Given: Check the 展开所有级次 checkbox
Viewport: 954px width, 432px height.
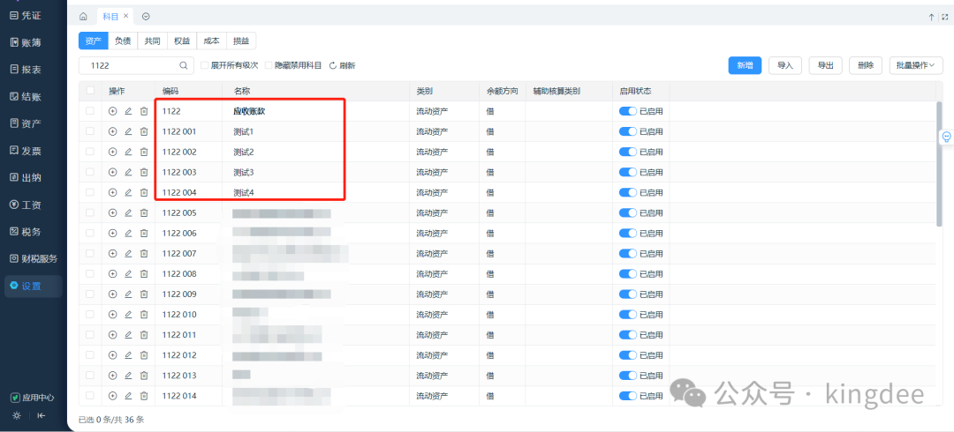Looking at the screenshot, I should pos(205,65).
